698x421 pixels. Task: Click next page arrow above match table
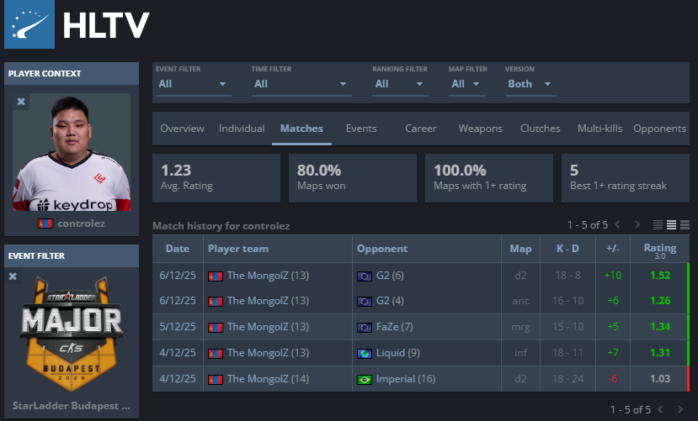tap(637, 224)
